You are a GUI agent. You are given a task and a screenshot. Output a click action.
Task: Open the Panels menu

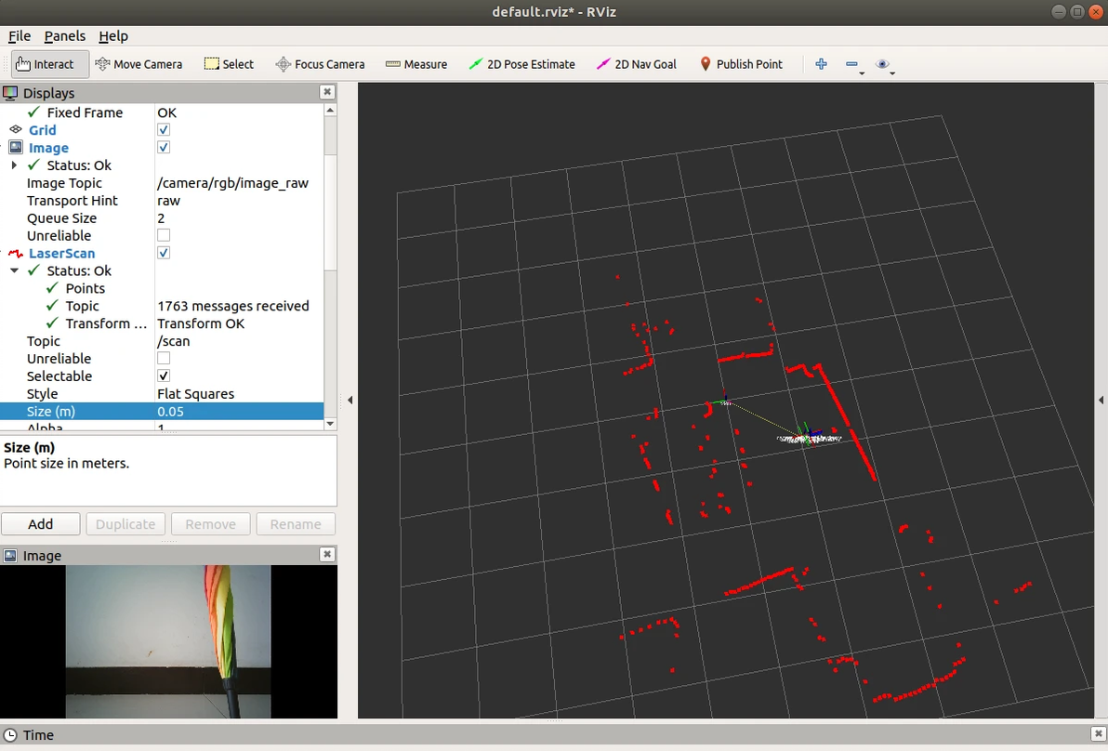coord(64,36)
